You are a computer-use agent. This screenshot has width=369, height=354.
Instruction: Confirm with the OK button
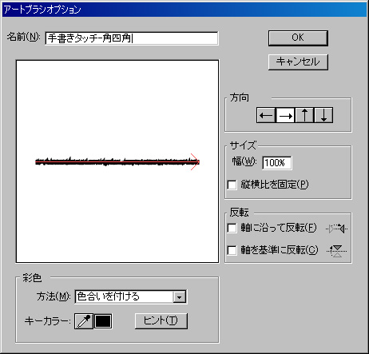(298, 38)
